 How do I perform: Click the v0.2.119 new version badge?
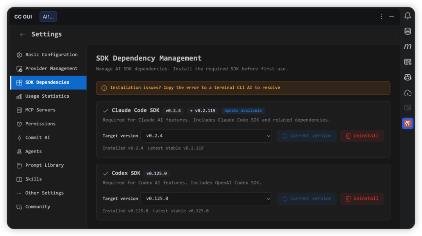click(202, 111)
